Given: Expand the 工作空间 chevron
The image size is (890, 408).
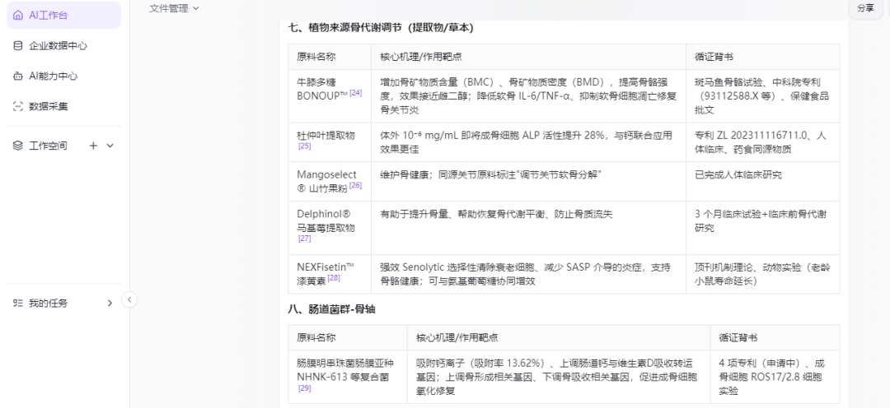Looking at the screenshot, I should click(110, 146).
